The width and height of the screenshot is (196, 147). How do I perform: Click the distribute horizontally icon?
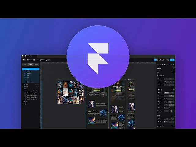tap(171, 64)
